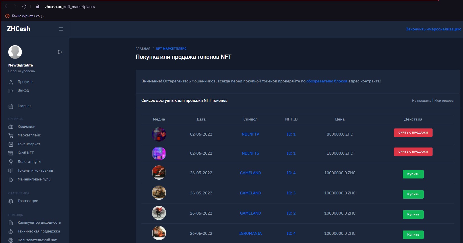Switch to the Мои ордеры tab
The image size is (463, 243).
[x=444, y=101]
